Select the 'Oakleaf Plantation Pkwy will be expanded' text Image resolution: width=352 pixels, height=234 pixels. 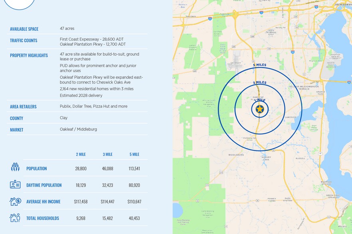pos(101,80)
